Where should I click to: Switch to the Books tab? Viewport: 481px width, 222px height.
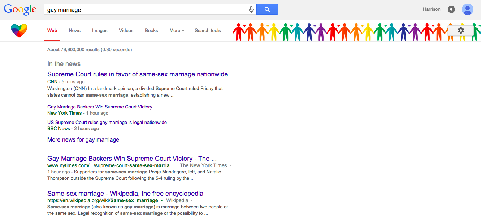[151, 31]
